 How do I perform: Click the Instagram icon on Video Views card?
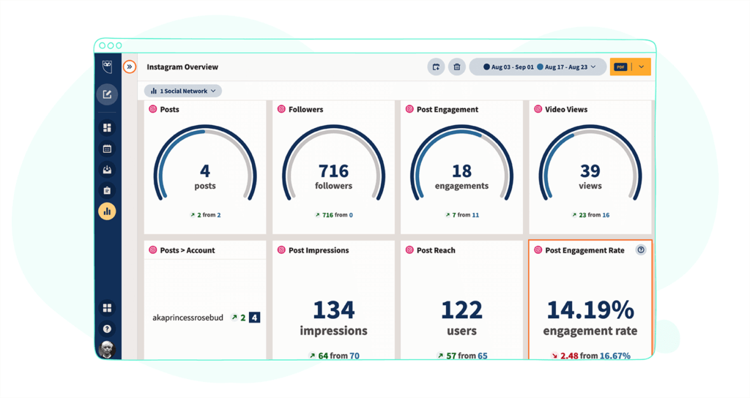(x=538, y=109)
